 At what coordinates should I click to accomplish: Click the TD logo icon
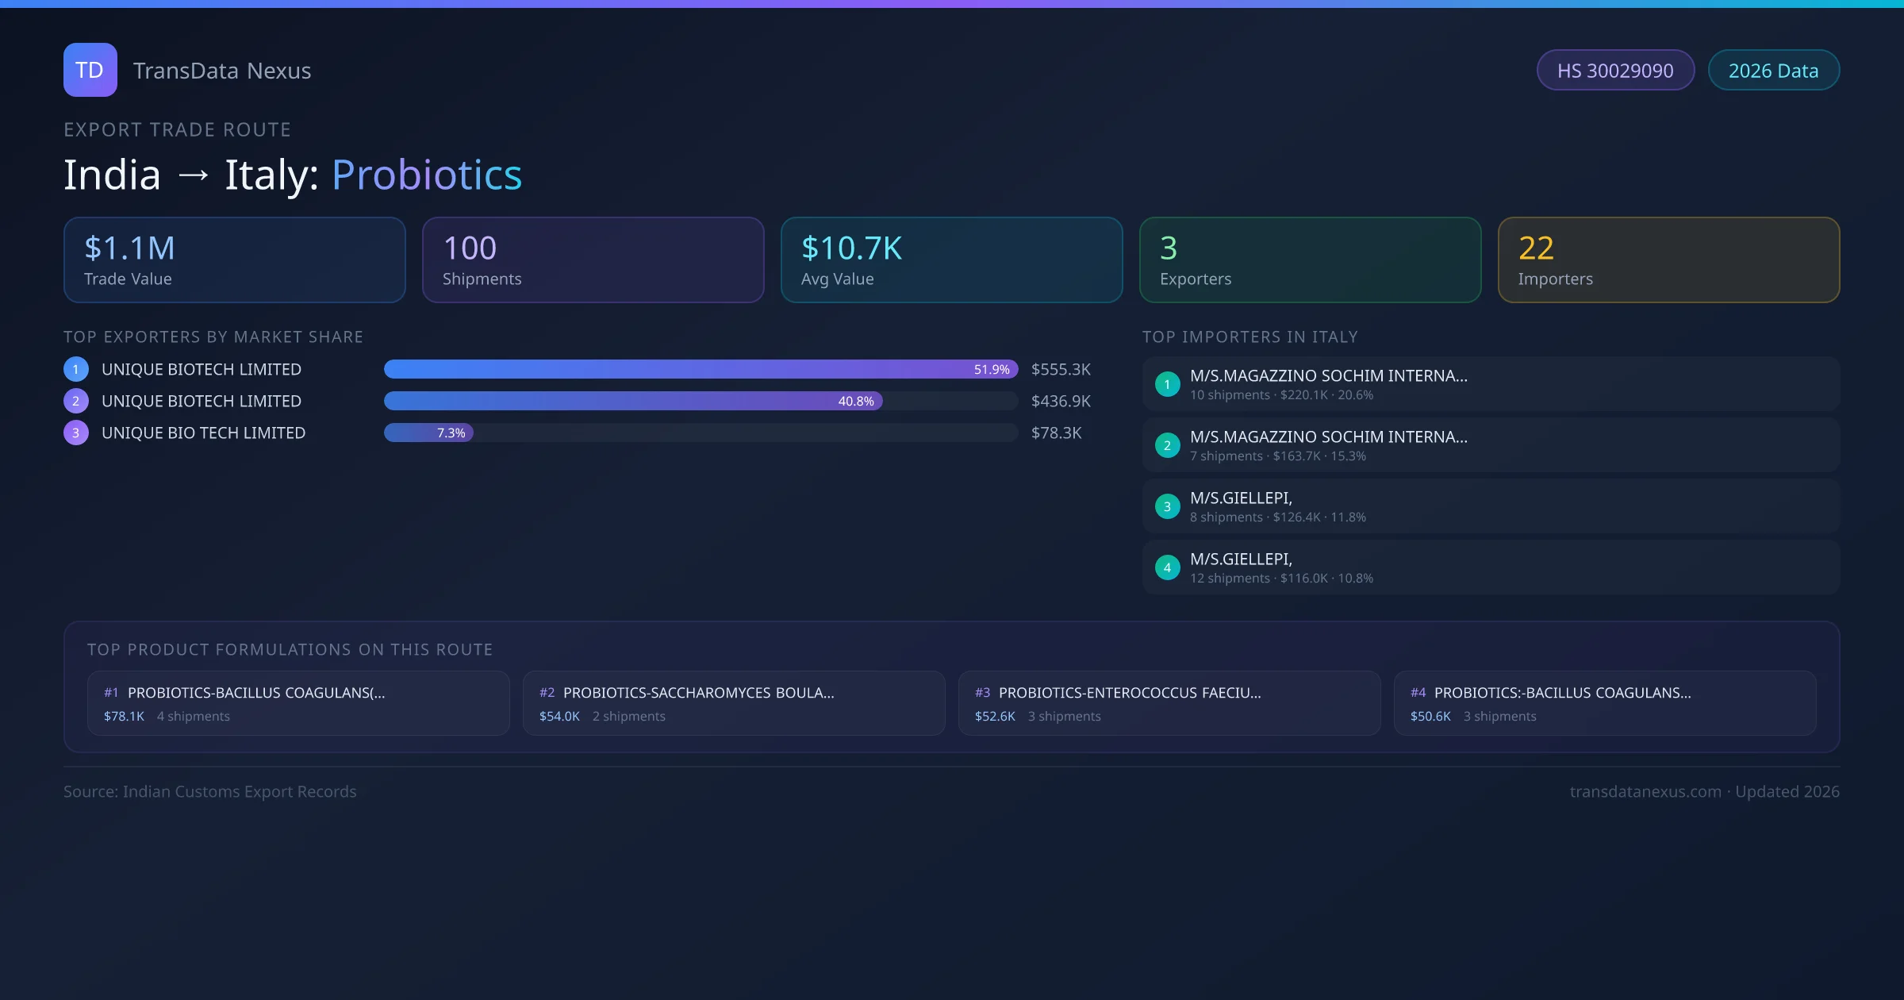[x=90, y=70]
